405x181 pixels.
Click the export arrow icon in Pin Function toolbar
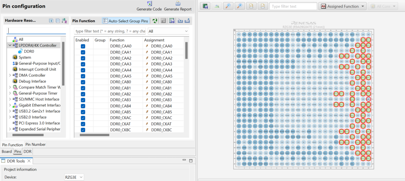pyautogui.click(x=188, y=21)
